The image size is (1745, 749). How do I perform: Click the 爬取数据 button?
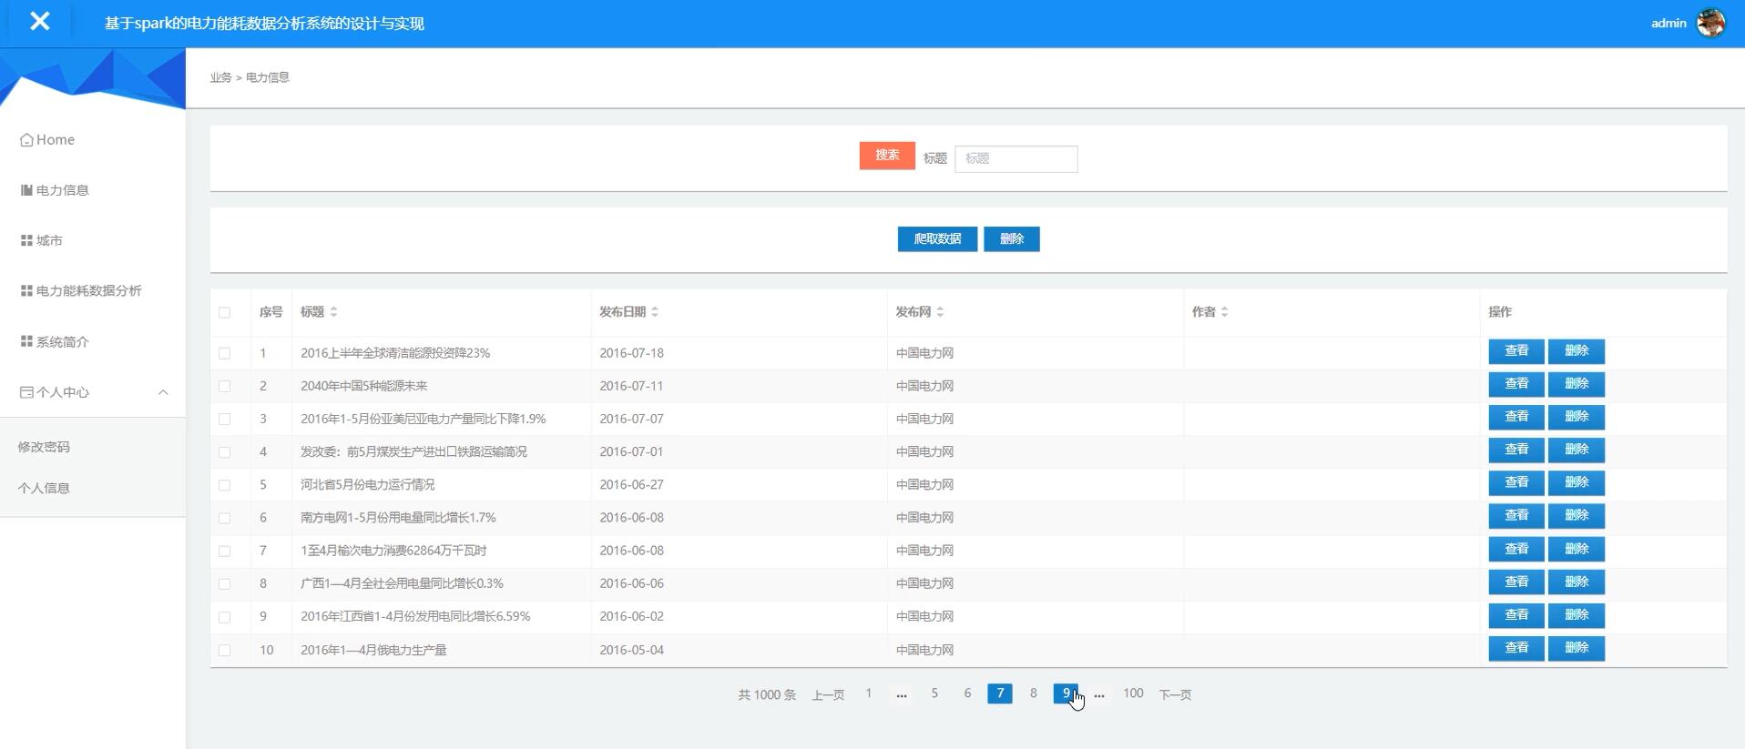click(936, 238)
